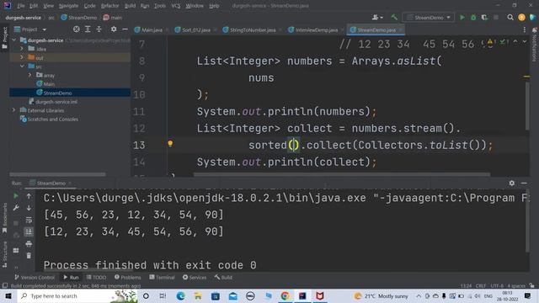The width and height of the screenshot is (539, 303).
Task: Toggle soft-wrap in Run console
Action: [x=29, y=220]
